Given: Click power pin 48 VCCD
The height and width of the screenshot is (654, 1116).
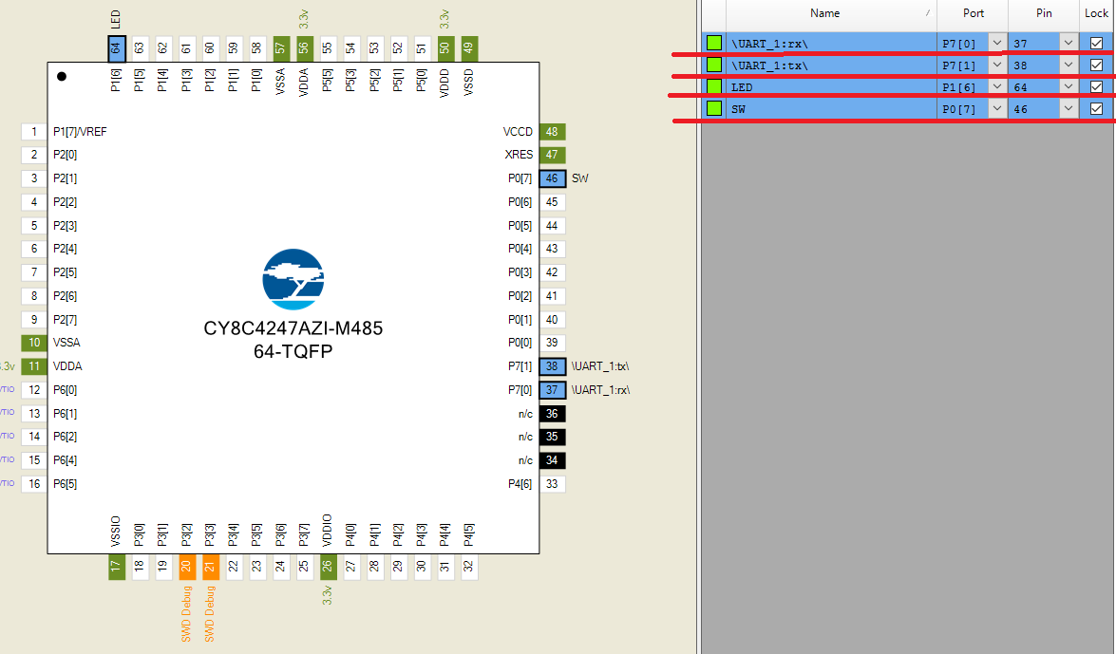Looking at the screenshot, I should (x=553, y=132).
